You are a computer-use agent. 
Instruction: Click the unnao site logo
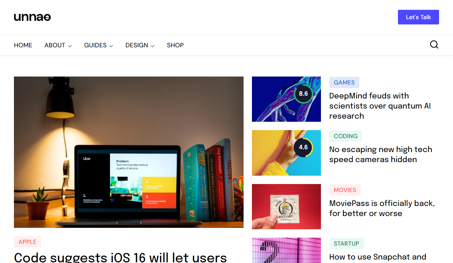32,17
